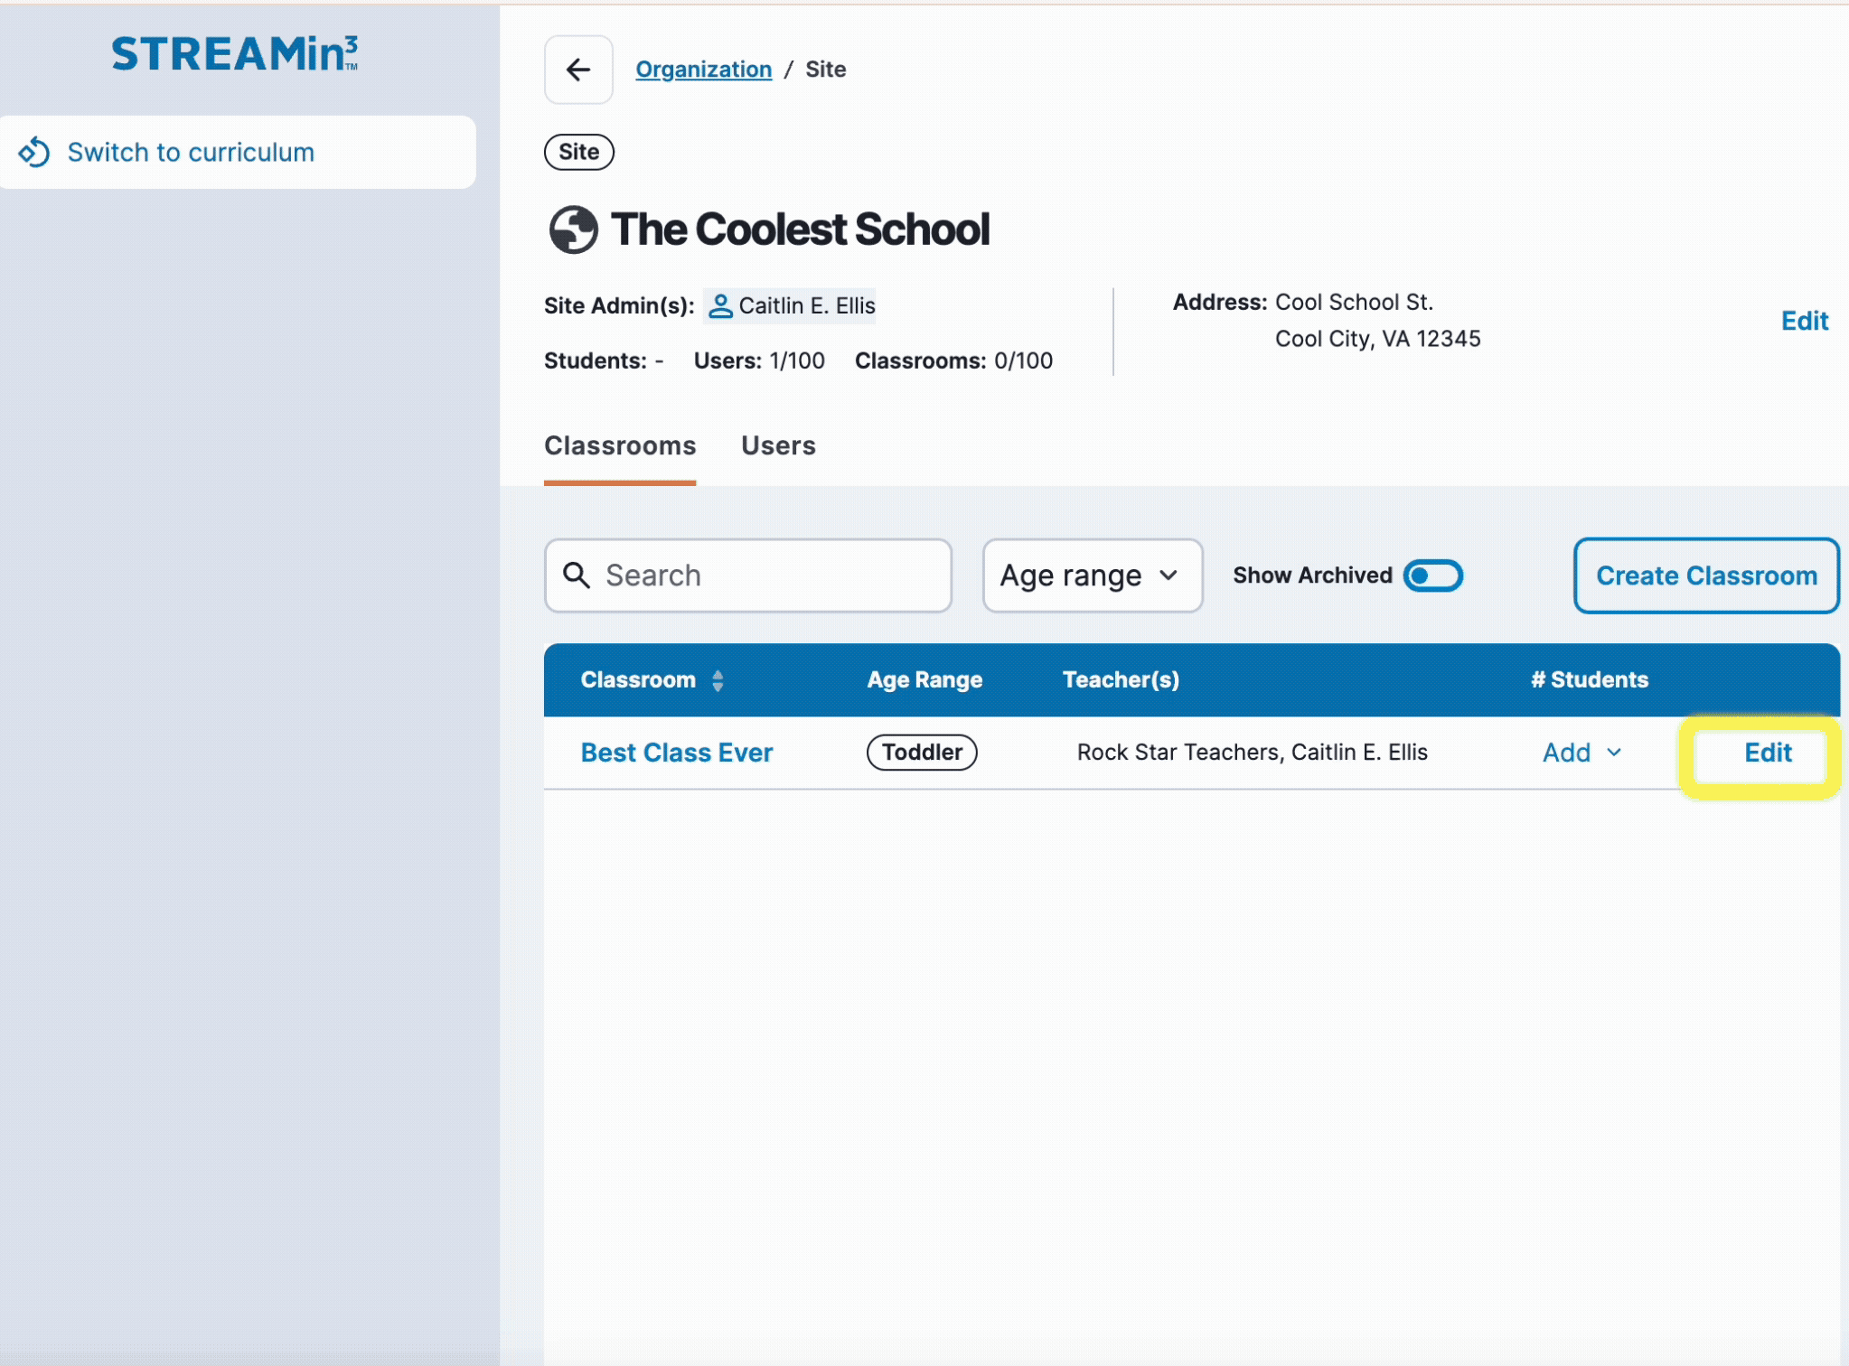Click the switch-to-curriculum swap icon
Screen dimensions: 1849x1366
pyautogui.click(x=34, y=152)
